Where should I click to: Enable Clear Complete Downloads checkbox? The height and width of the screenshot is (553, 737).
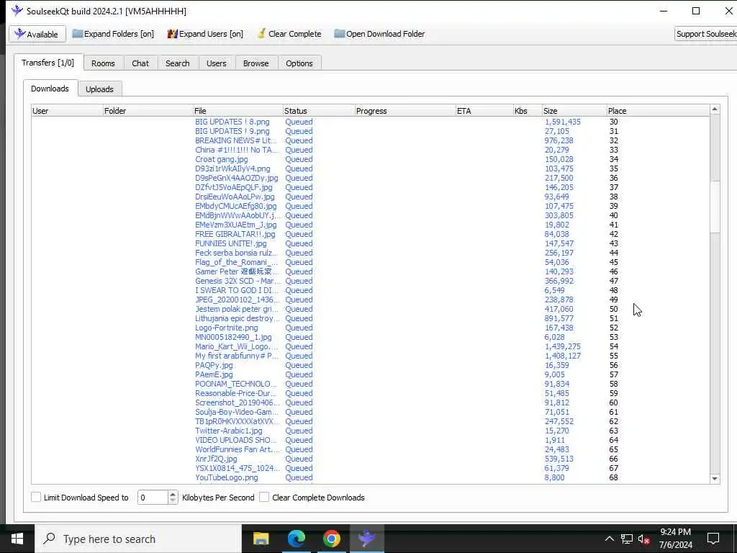(264, 497)
